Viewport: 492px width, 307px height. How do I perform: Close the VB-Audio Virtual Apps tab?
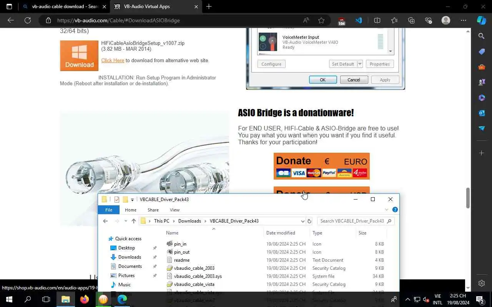click(x=196, y=7)
